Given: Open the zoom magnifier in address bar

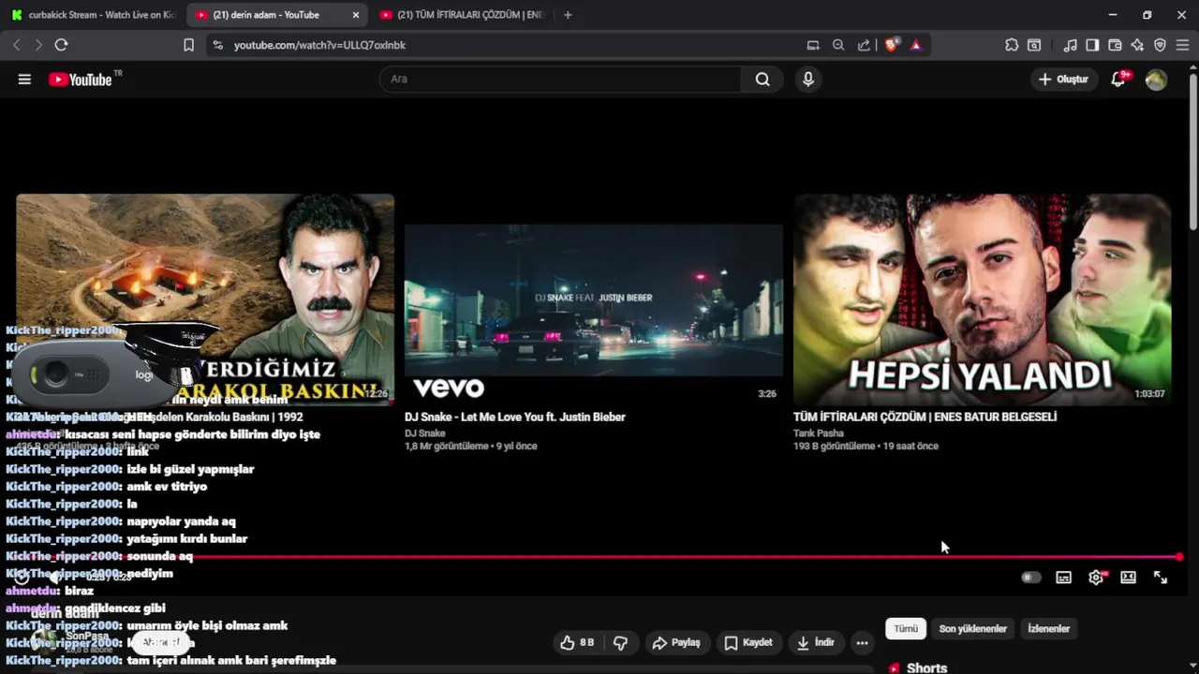Looking at the screenshot, I should tap(838, 45).
